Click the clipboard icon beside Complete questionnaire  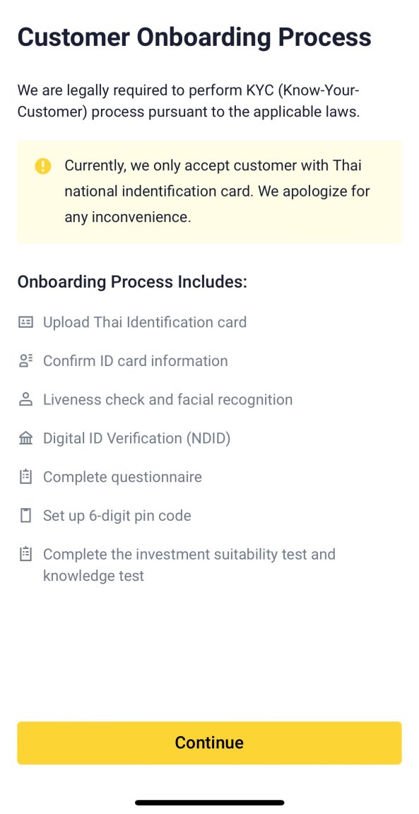coord(25,477)
